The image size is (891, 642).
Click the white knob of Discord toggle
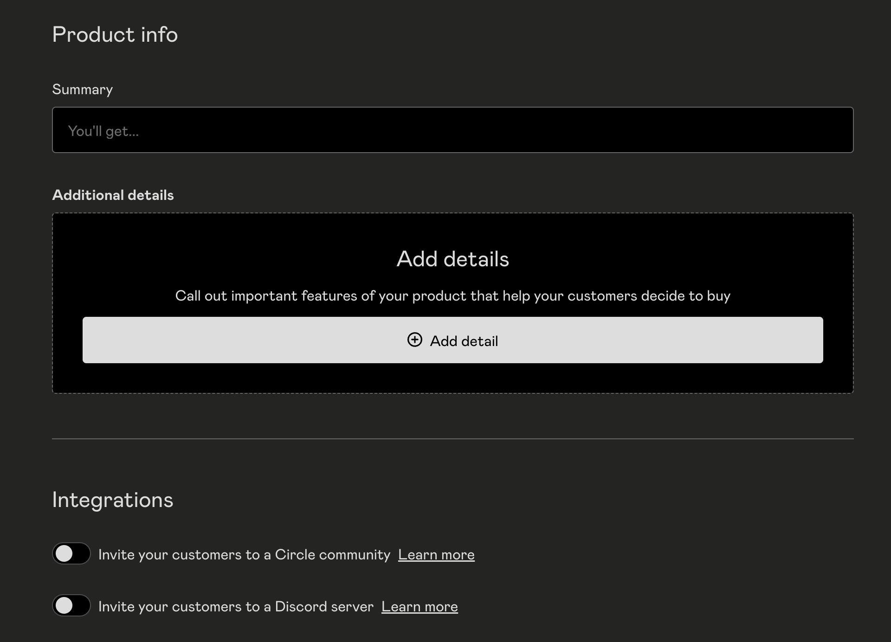point(64,605)
